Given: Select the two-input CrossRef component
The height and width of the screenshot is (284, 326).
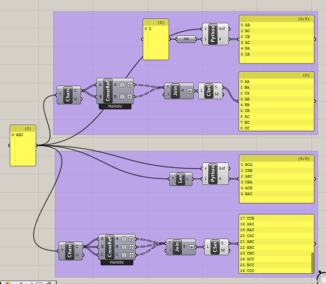Looking at the screenshot, I should coord(115,91).
